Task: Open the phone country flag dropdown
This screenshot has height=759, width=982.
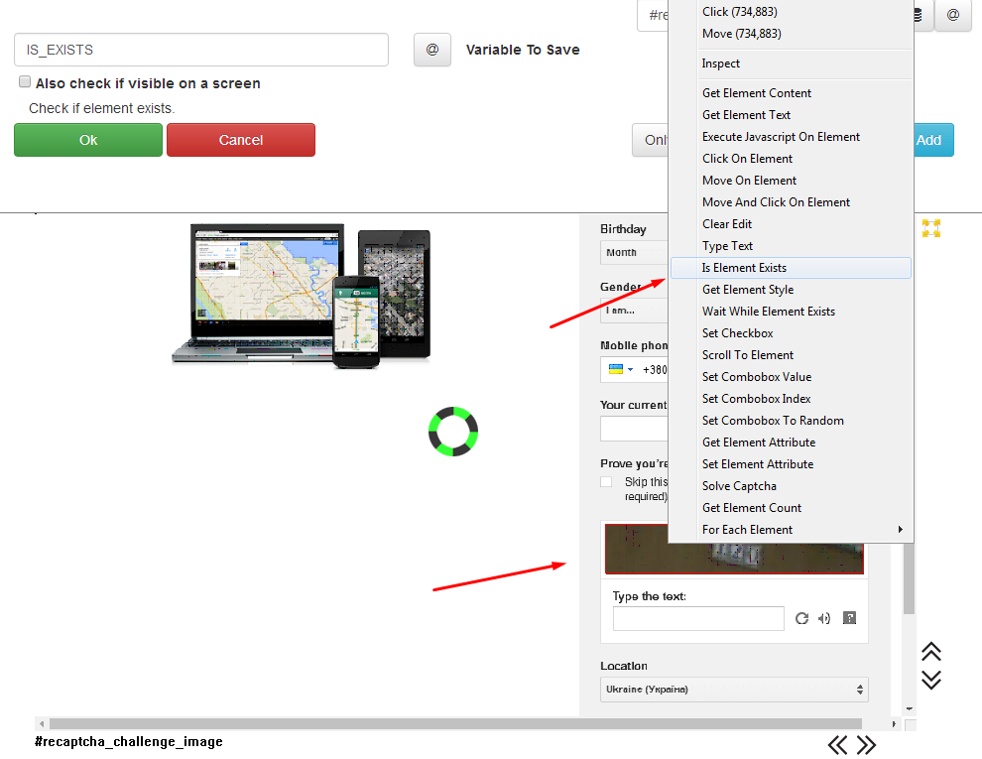Action: point(620,370)
